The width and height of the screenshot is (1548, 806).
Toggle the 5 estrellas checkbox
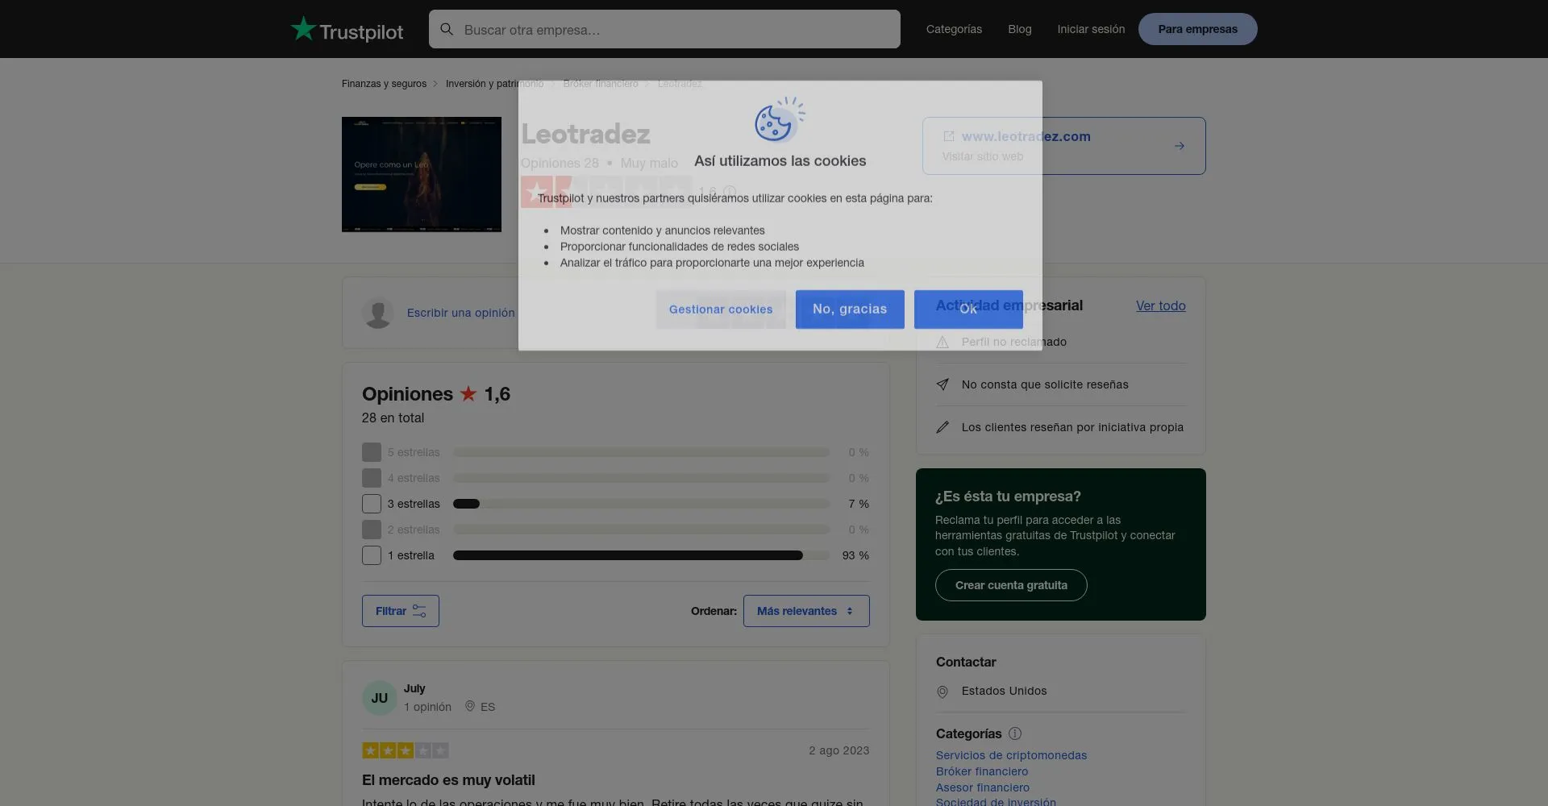[372, 452]
